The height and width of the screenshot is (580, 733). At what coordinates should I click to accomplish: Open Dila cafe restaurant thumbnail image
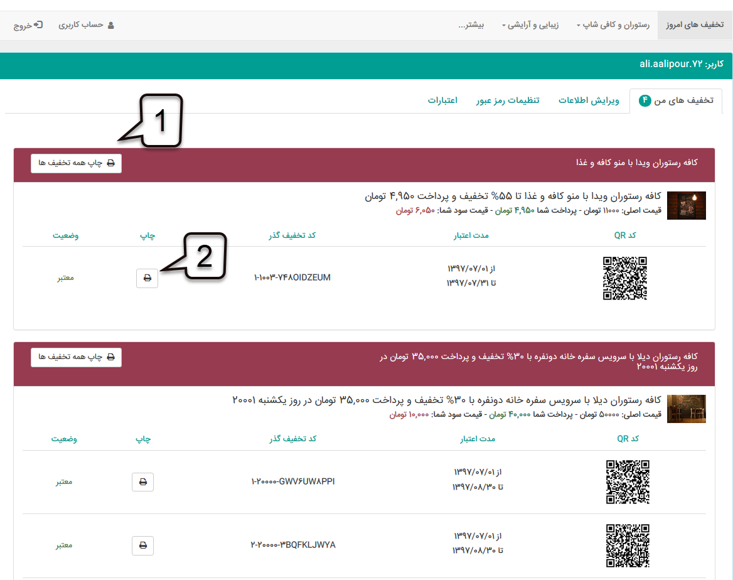click(x=686, y=409)
